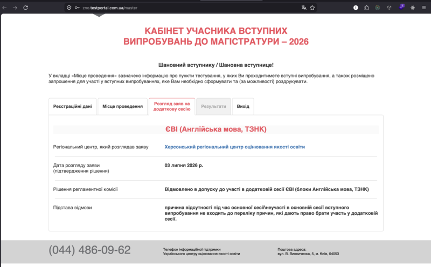Open the shield tracking protection info
The image size is (431, 267).
pos(69,8)
